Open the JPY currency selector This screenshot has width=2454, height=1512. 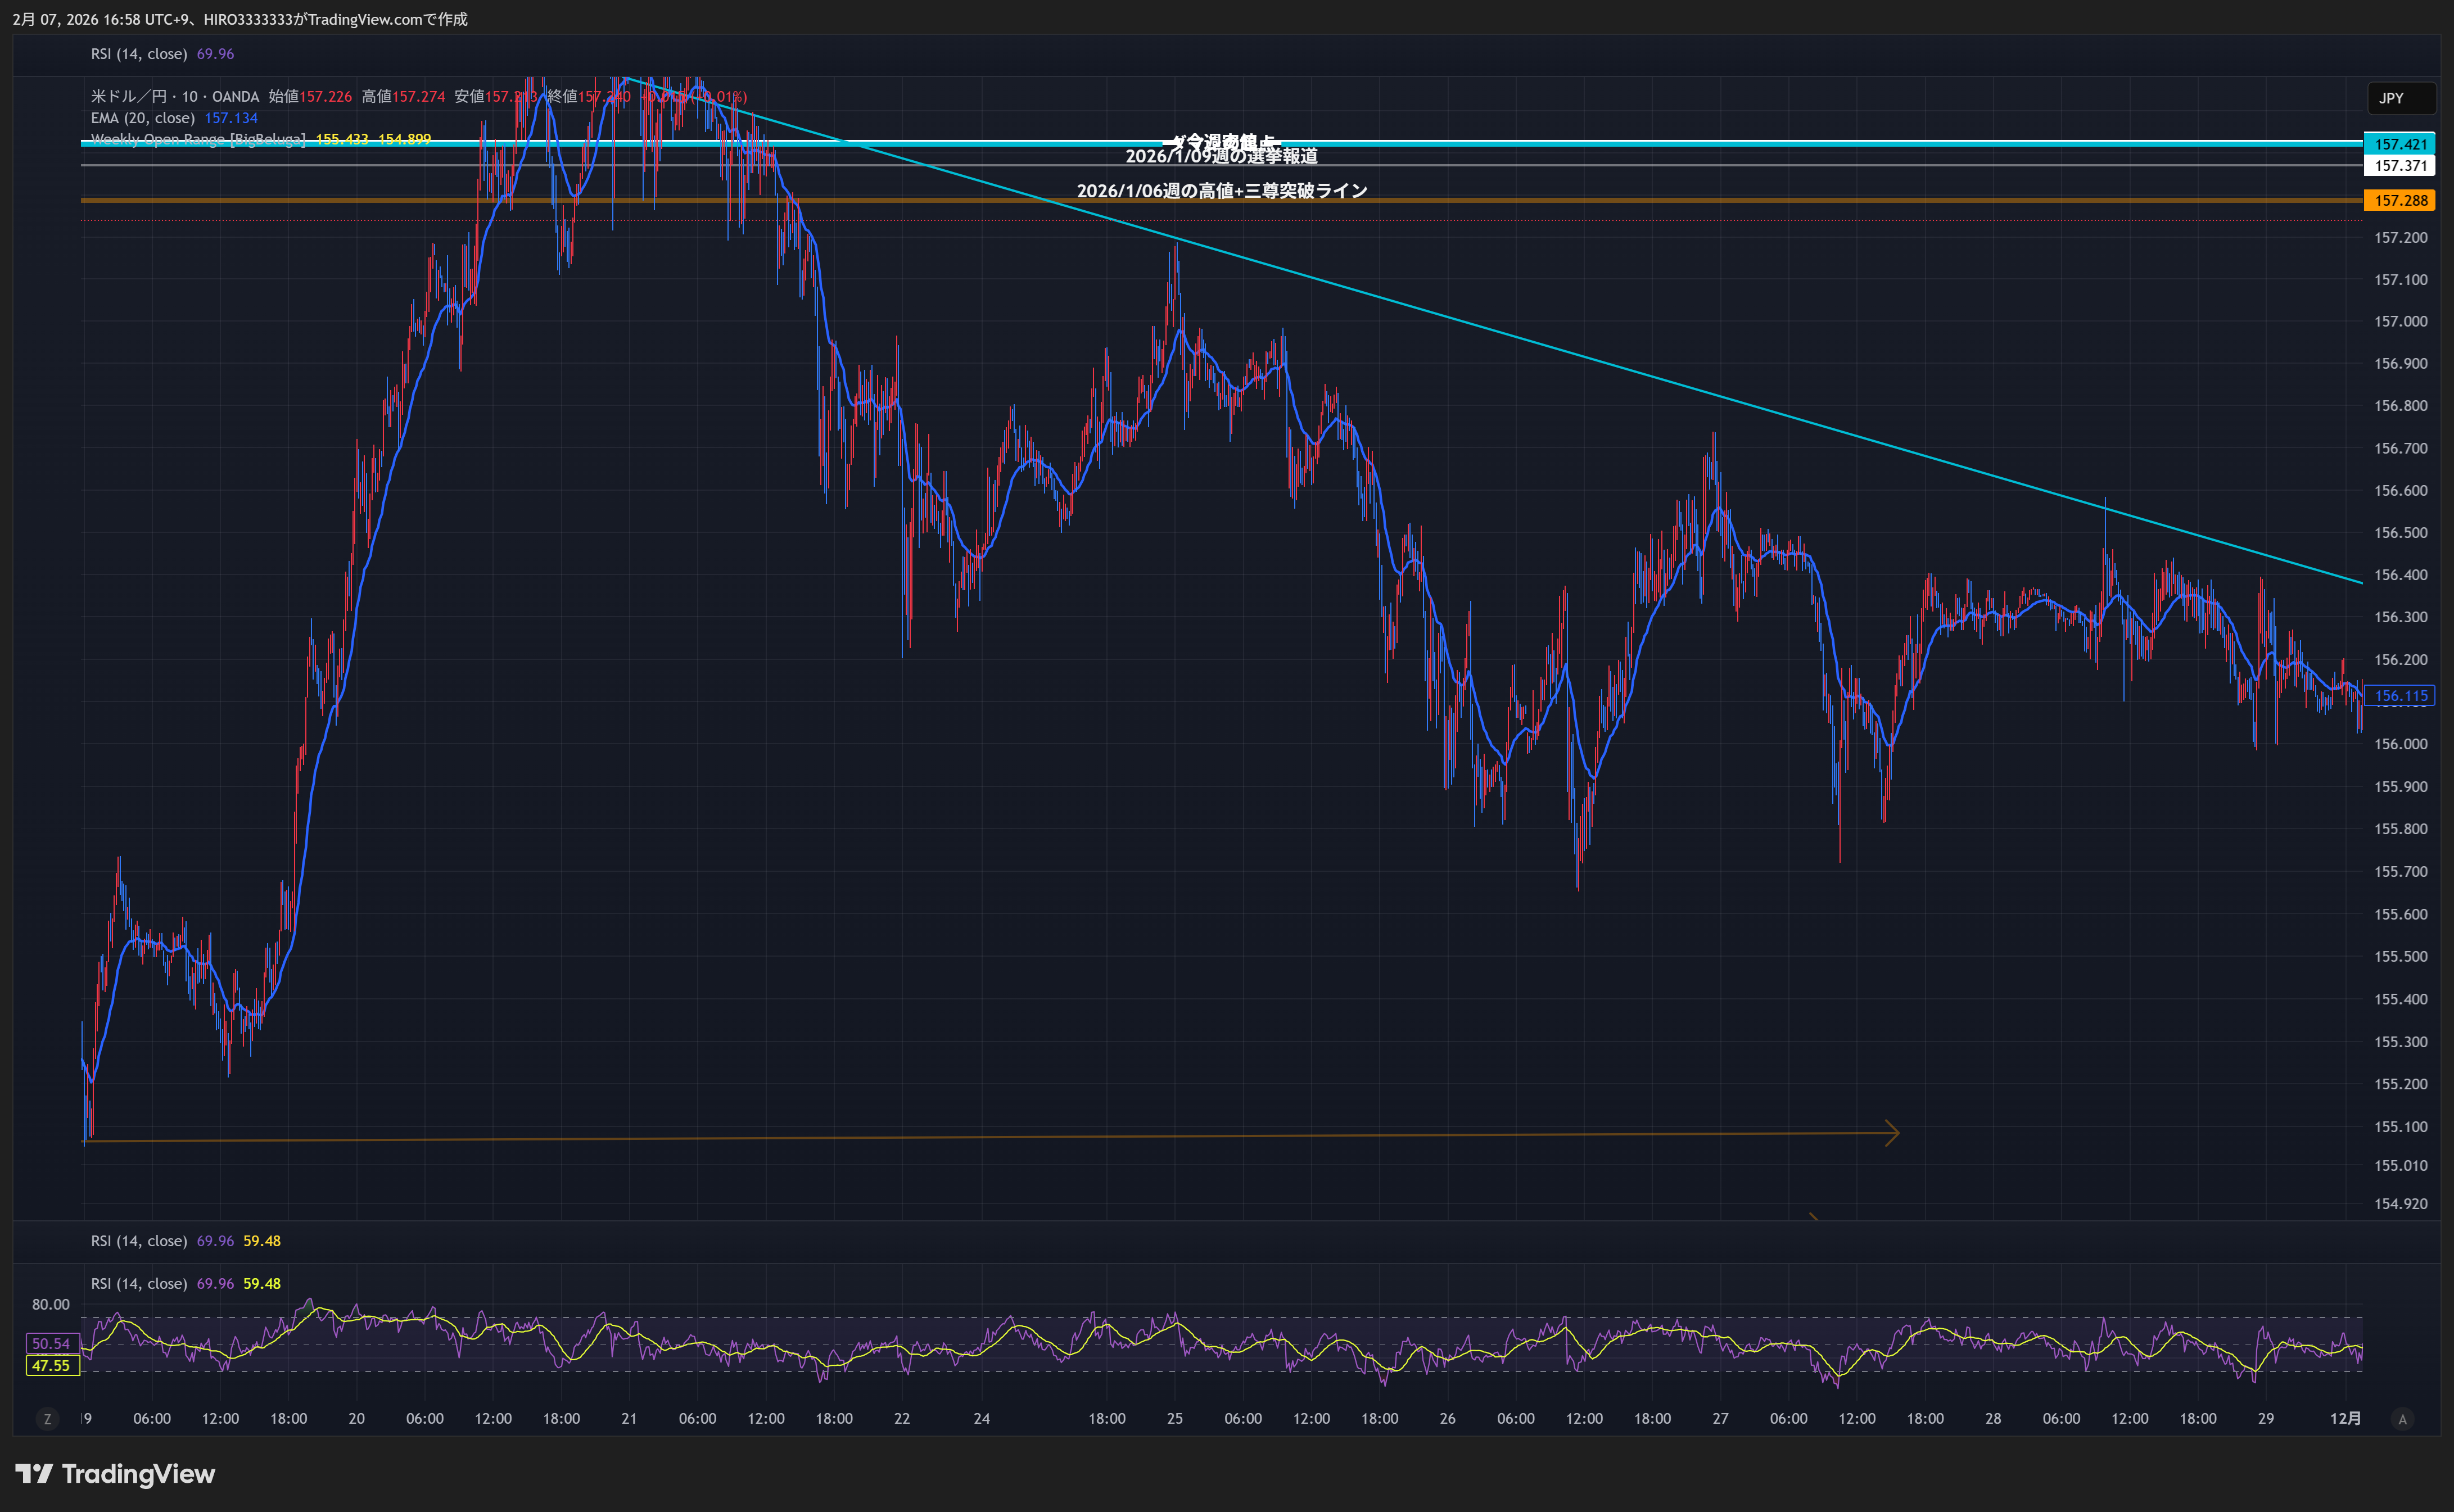[2401, 98]
